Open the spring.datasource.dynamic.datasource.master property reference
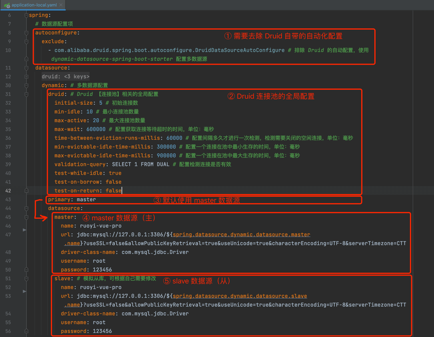The width and height of the screenshot is (434, 337). coord(241,235)
